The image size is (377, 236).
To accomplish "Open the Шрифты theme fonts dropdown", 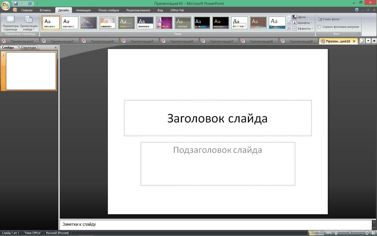I will tap(302, 23).
